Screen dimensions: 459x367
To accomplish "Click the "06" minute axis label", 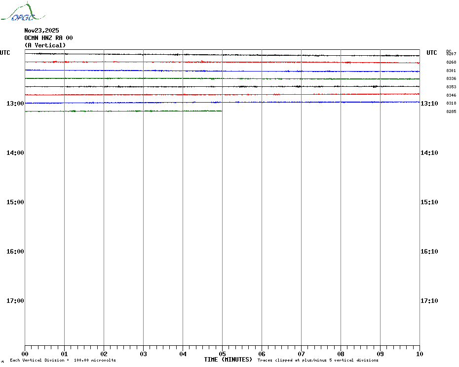I will 262,354.
